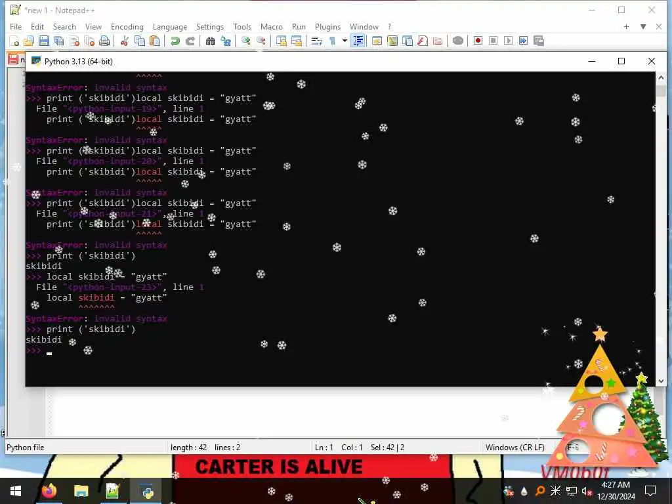672x504 pixels.
Task: Click the Close All documents icon
Action: (89, 41)
